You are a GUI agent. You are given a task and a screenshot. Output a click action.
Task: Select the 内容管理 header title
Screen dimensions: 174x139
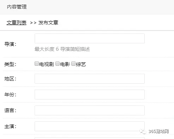[17, 7]
